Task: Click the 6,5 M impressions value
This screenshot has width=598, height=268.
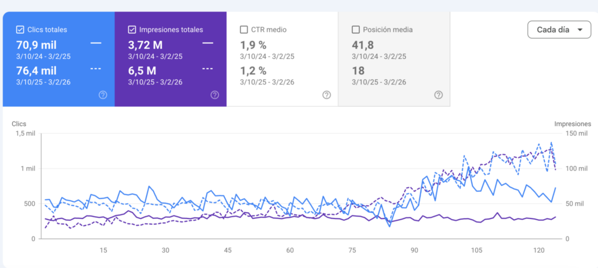Action: 142,70
